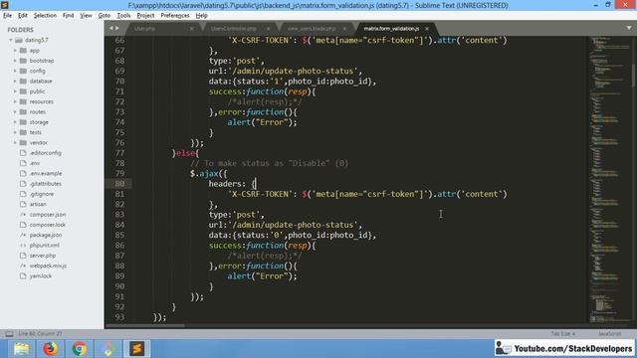Viewport: 637px width, 358px height.
Task: Select webpack.mix.js in the sidebar
Action: click(48, 266)
